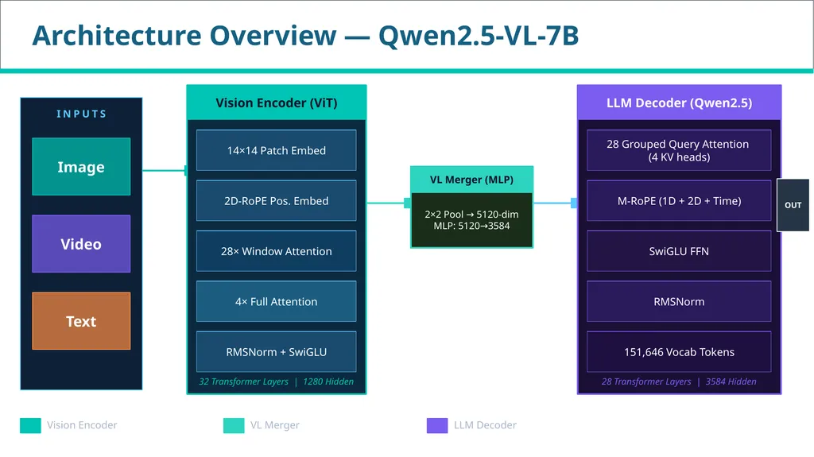The image size is (814, 457).
Task: Select the VL Merger (MLP) header
Action: point(472,180)
